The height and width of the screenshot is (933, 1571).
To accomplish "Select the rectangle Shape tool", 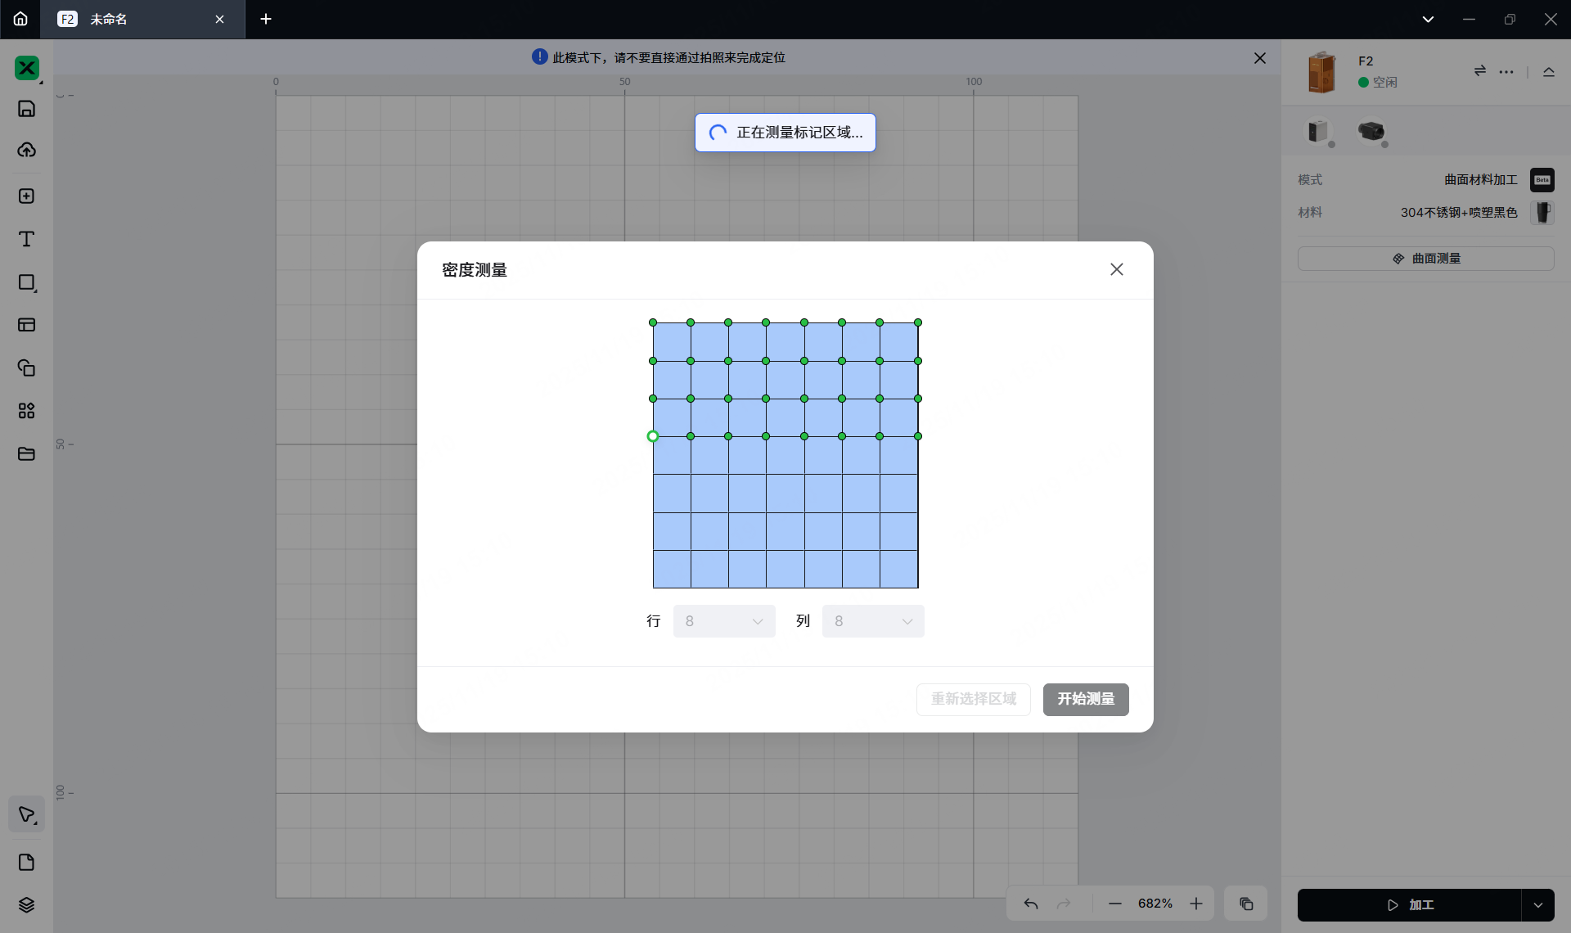I will (26, 282).
